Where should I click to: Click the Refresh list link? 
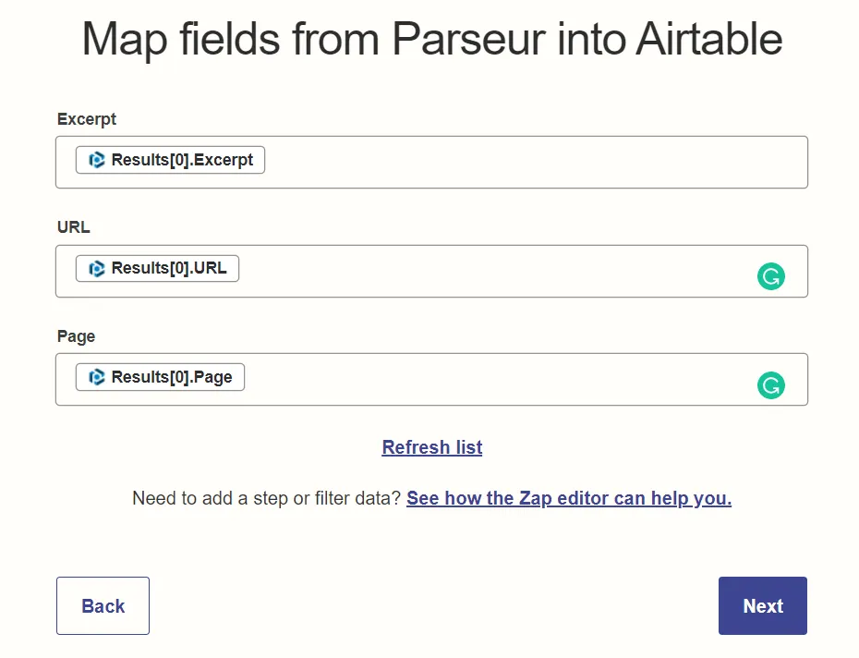click(431, 447)
